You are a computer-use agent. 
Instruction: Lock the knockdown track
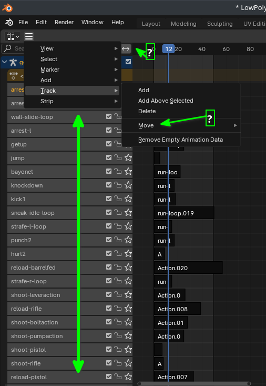pyautogui.click(x=118, y=185)
